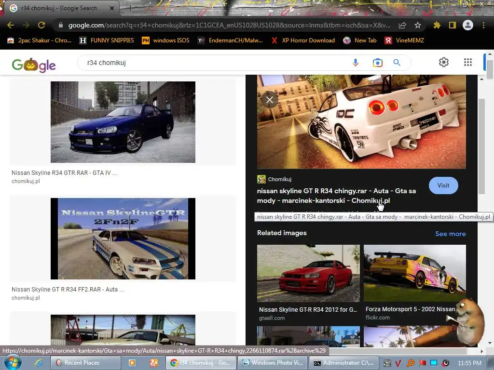Click the Visit button for Chomikuj

[x=443, y=185]
